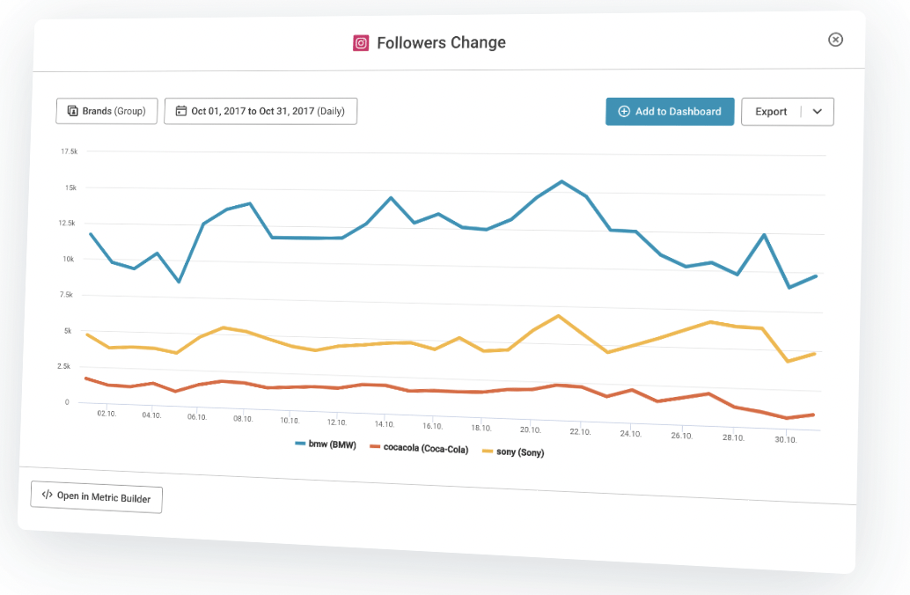Toggle the sony (Sony) legend series
This screenshot has width=910, height=595.
click(513, 452)
